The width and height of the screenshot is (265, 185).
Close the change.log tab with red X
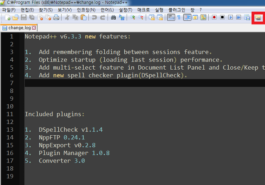point(34,28)
